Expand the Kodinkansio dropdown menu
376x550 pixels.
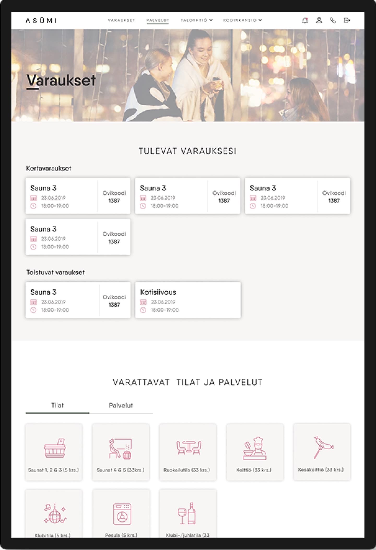(242, 20)
